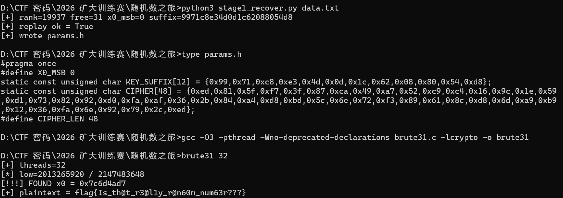
Task: Click the threads=32 output line
Action: click(42, 165)
